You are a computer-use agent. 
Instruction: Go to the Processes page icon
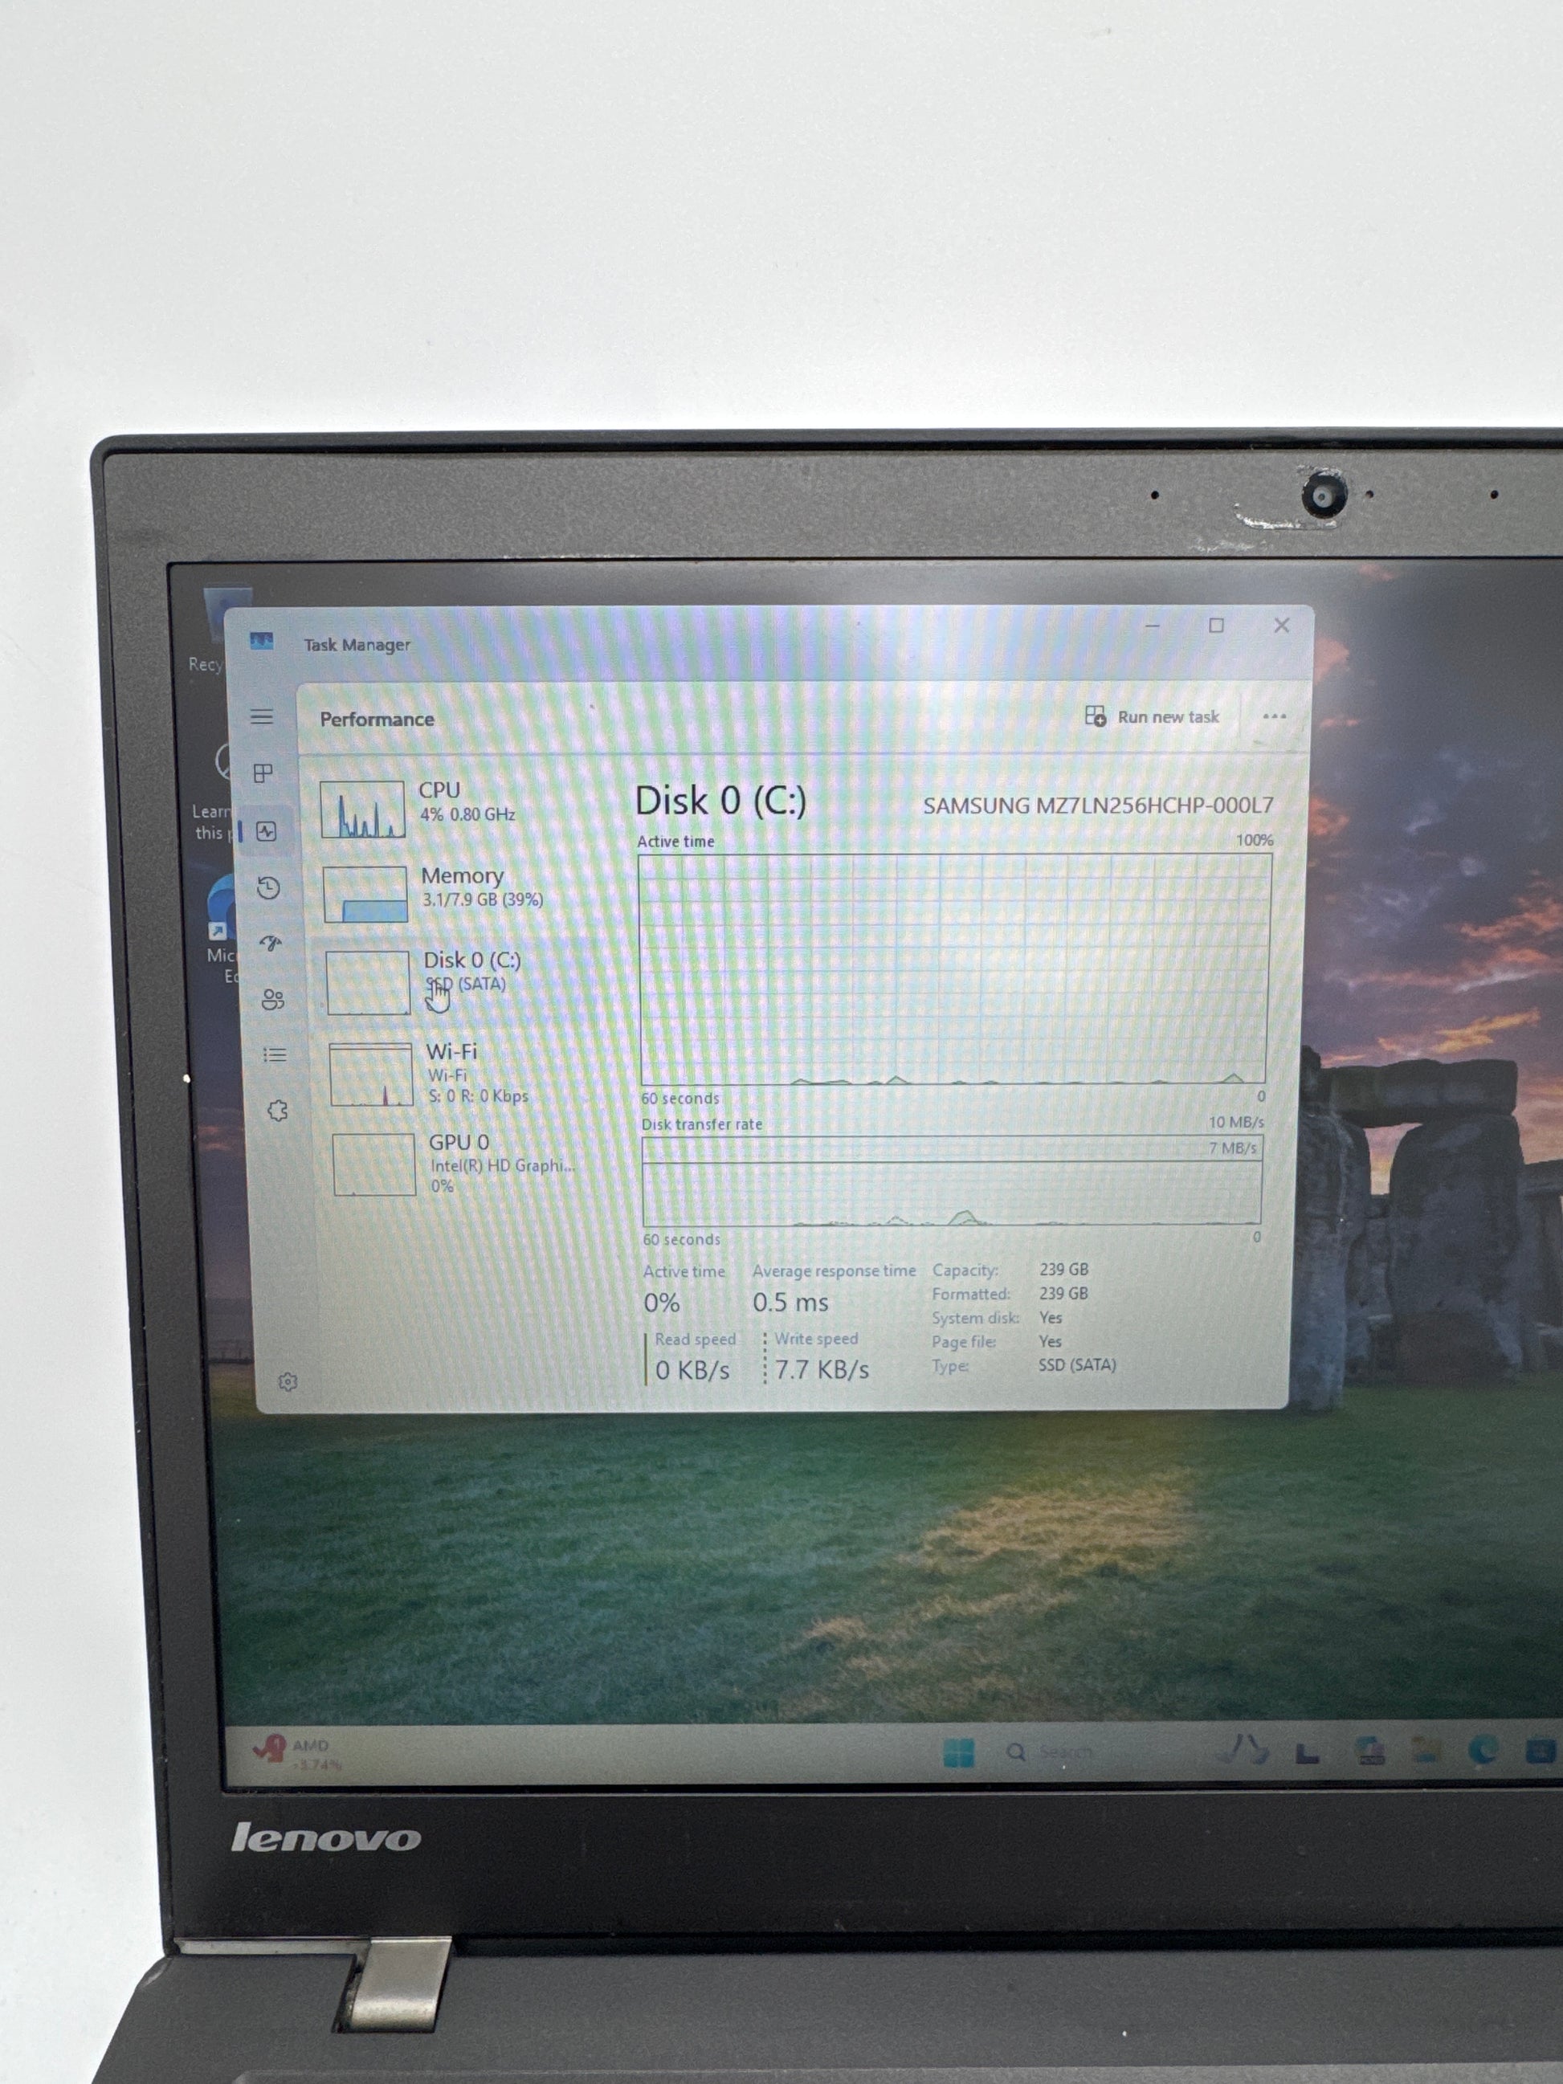263,773
